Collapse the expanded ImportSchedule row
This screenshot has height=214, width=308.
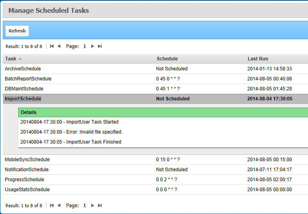tap(23, 99)
